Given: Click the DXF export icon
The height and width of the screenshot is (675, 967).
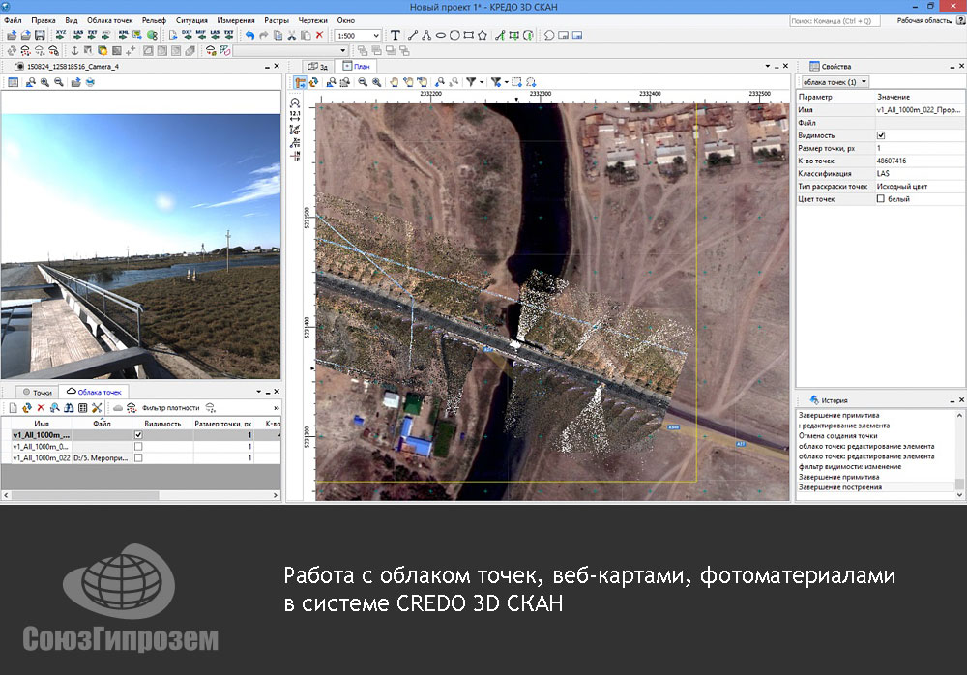Looking at the screenshot, I should (x=187, y=35).
